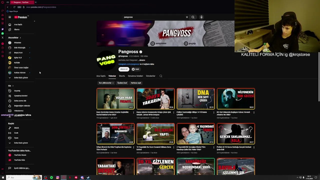
Task: Click the Katıl join button
Action: click(x=135, y=69)
